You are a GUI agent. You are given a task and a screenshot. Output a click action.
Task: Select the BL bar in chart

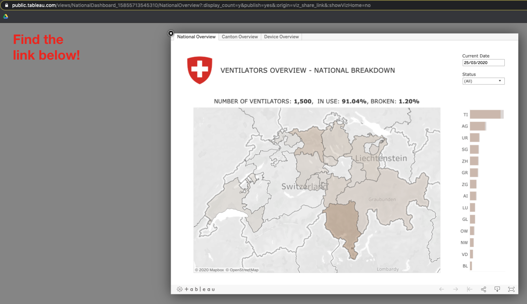(x=471, y=266)
